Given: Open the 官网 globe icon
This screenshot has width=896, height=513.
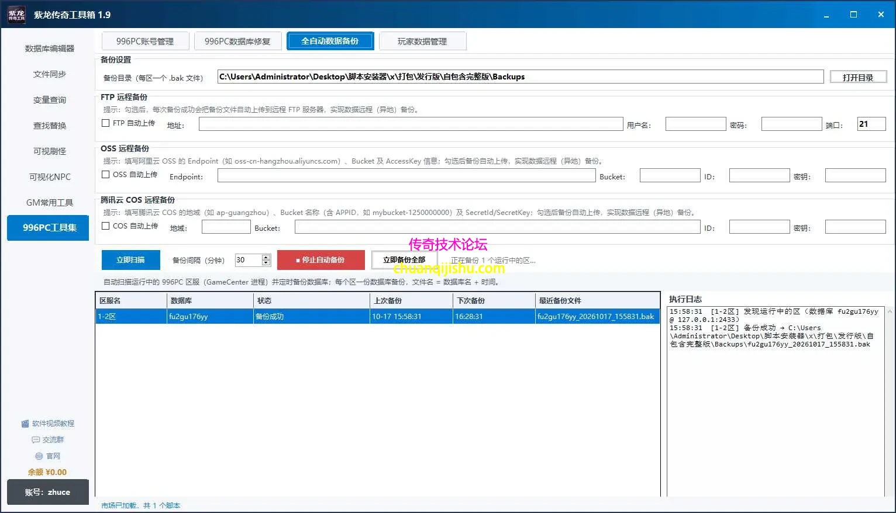Looking at the screenshot, I should pos(39,456).
